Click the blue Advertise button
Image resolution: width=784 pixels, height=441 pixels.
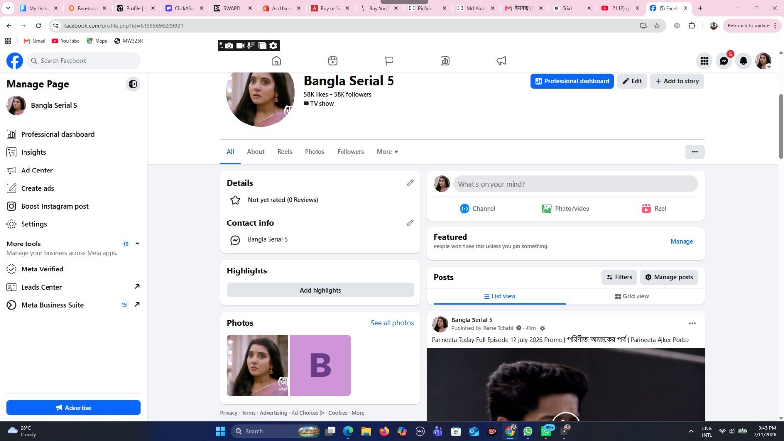pyautogui.click(x=73, y=408)
